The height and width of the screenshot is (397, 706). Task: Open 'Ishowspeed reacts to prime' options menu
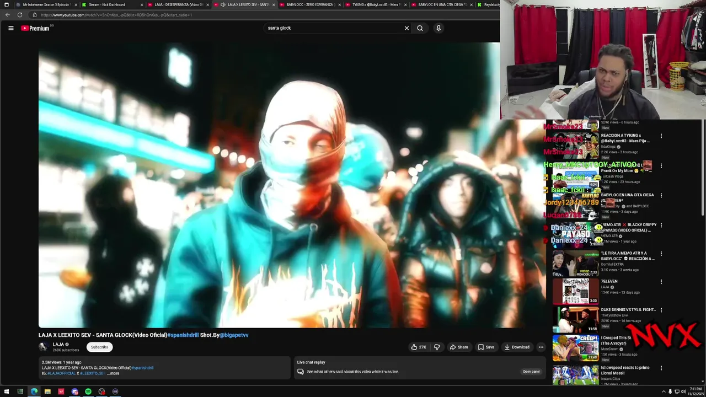pos(661,368)
